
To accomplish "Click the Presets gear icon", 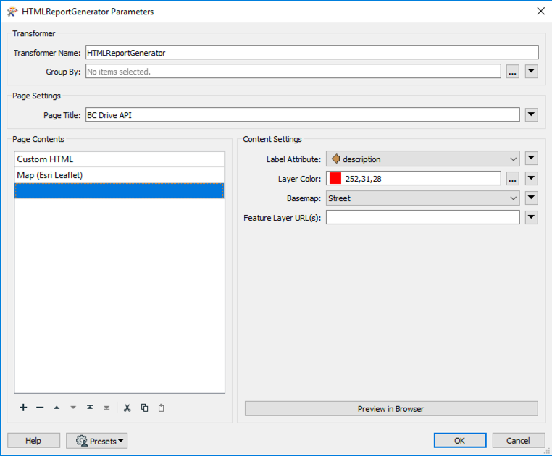I will coord(82,441).
